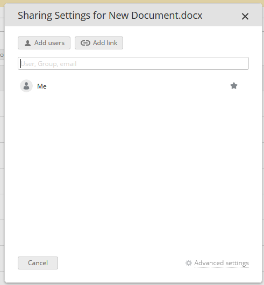Click the gray dialog header bar
This screenshot has width=264, height=285.
click(x=133, y=15)
